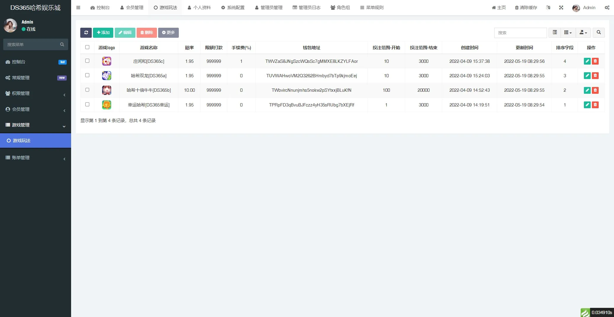The width and height of the screenshot is (614, 317).
Task: Open the settings gears icon at top right
Action: coord(607,8)
